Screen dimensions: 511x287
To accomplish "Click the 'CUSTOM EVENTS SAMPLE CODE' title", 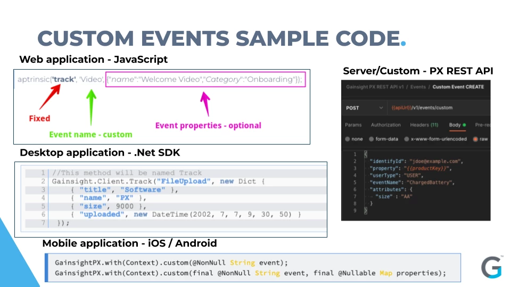I will 221,38.
